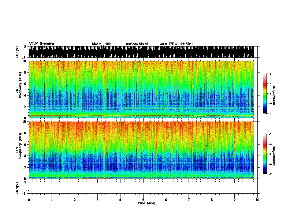This screenshot has width=290, height=224.
Task: Click the "5" tick on ch.1(V) axis
Action: click(x=25, y=46)
